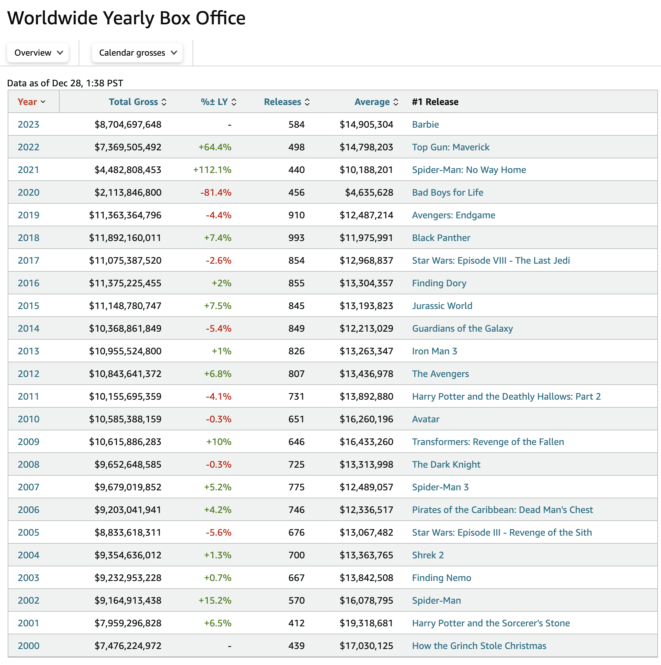Click the 910 releases cell

297,215
